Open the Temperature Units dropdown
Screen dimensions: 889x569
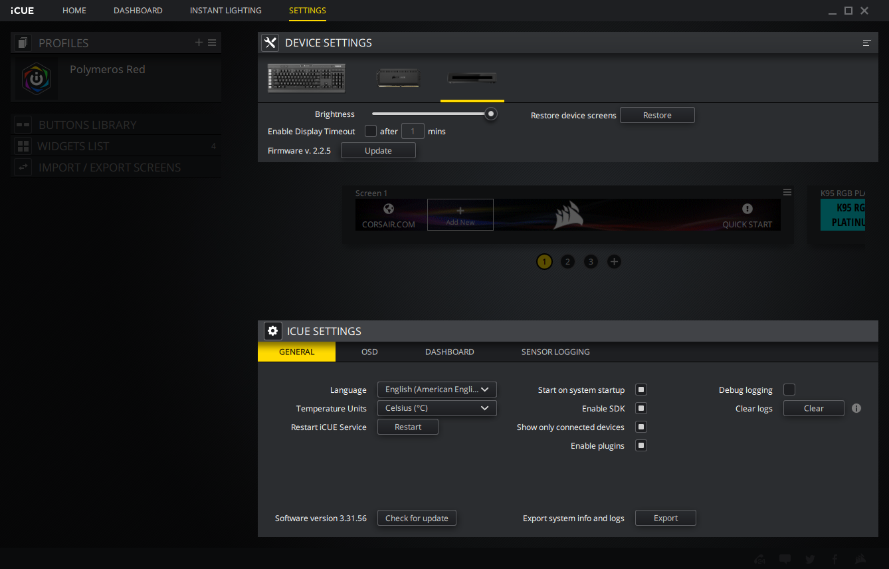pos(437,408)
